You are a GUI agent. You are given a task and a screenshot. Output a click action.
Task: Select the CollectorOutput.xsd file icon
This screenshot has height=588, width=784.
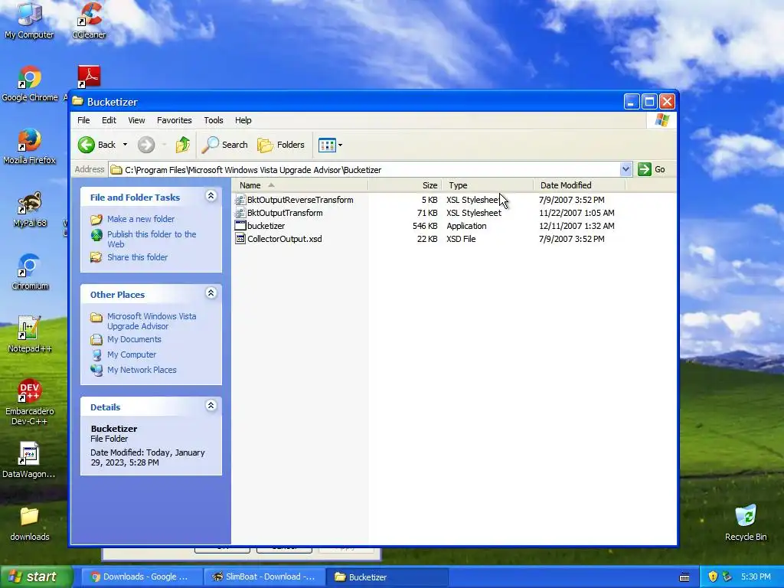tap(240, 239)
